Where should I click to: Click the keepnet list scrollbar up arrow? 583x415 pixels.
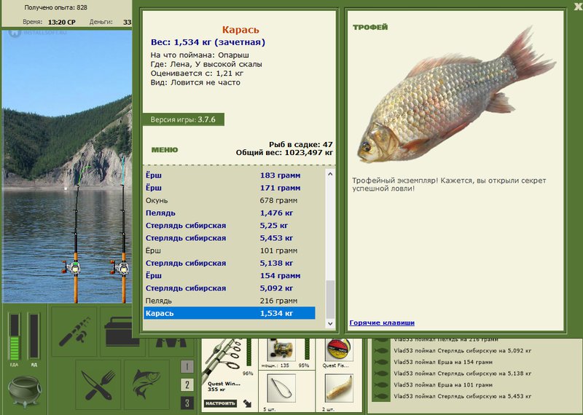tap(330, 174)
